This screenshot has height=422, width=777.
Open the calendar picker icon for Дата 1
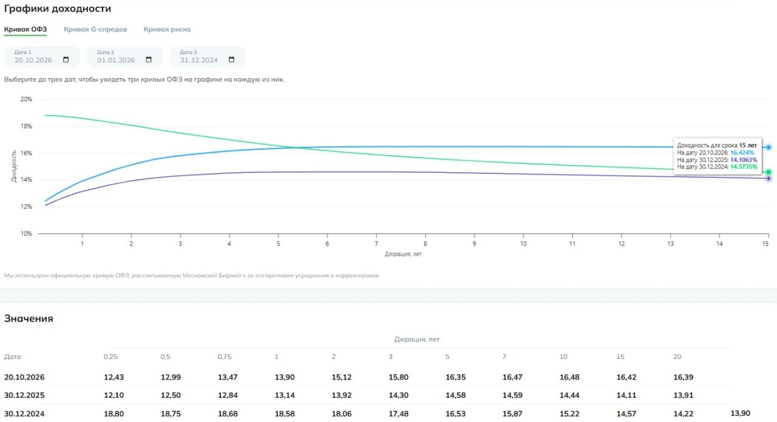[66, 60]
